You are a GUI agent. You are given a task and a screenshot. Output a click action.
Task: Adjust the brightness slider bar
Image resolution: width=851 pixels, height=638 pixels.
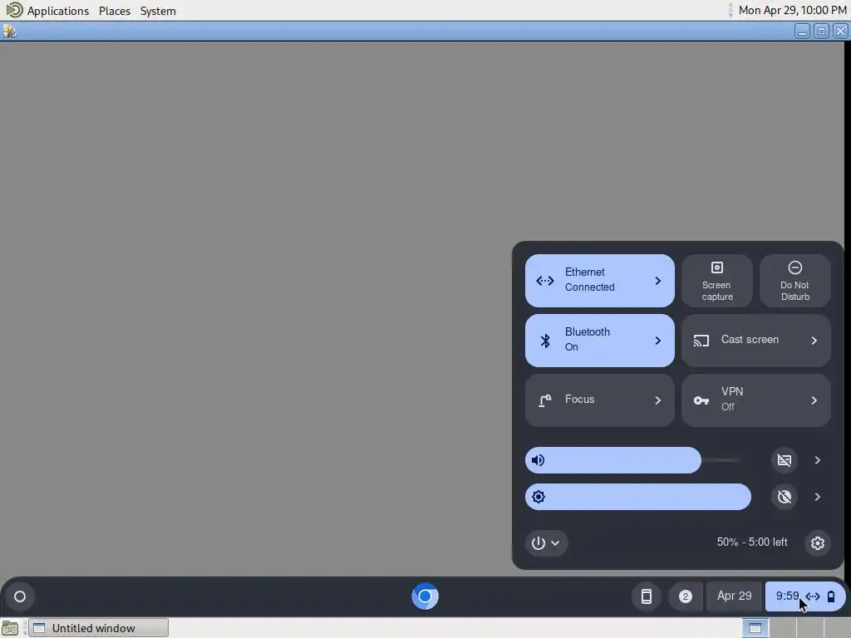[x=638, y=497]
